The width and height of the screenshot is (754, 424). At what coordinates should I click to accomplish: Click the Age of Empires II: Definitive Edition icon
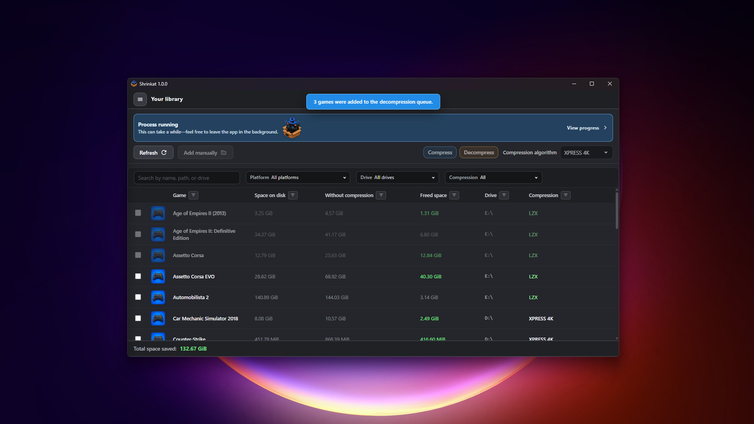(x=158, y=234)
